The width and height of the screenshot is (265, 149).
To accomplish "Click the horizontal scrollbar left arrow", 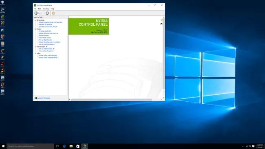I will [x=70, y=100].
